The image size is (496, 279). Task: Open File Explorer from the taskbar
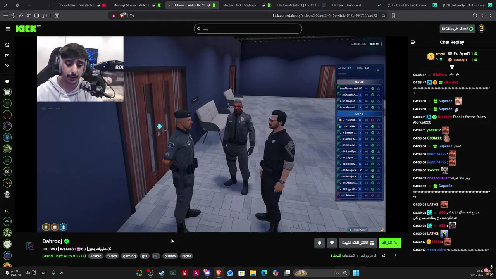253,273
